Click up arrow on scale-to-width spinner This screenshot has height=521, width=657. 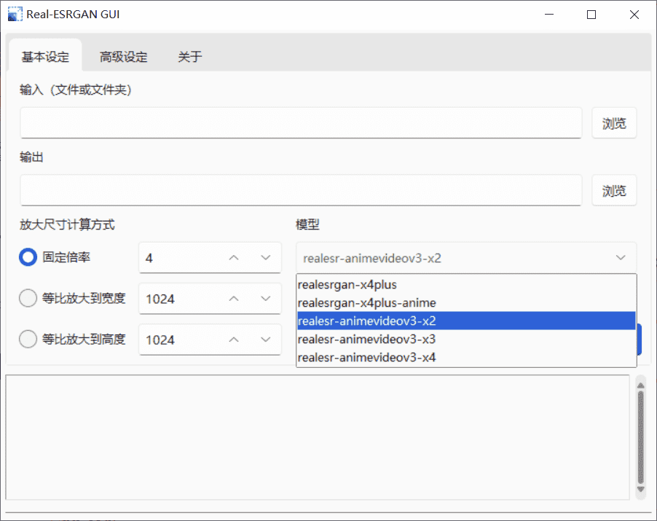(x=234, y=299)
